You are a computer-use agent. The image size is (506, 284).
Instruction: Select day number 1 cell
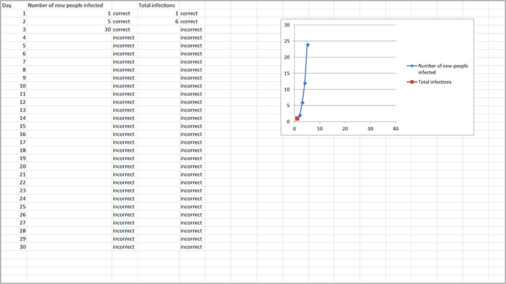(14, 13)
